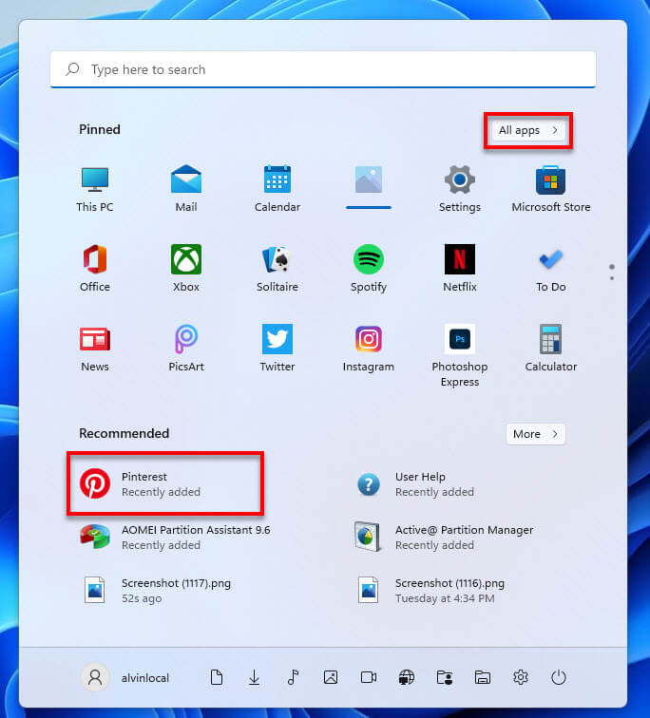Open Screenshot (1117).png file
This screenshot has width=650, height=718.
pos(156,590)
